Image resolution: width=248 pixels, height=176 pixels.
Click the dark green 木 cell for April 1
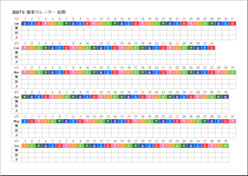pyautogui.click(x=25, y=97)
